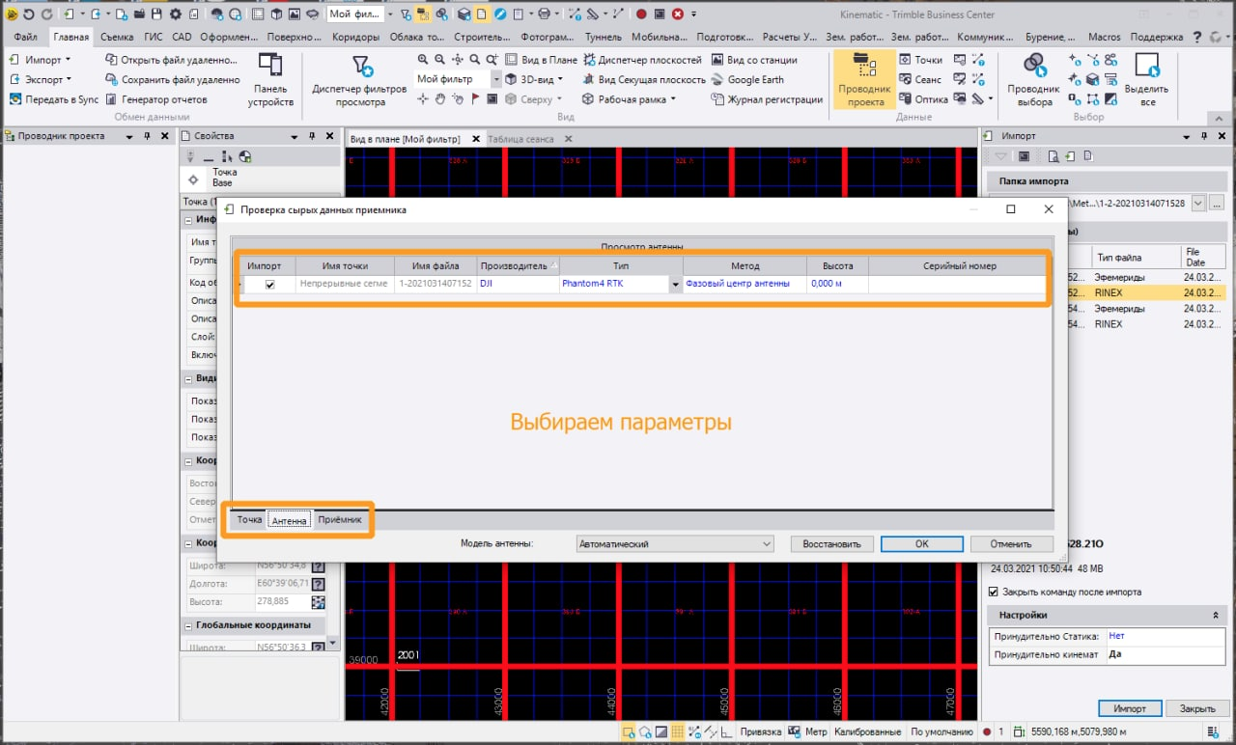Click the Панель устройств icon
Screen dimensions: 1236x745
point(270,80)
